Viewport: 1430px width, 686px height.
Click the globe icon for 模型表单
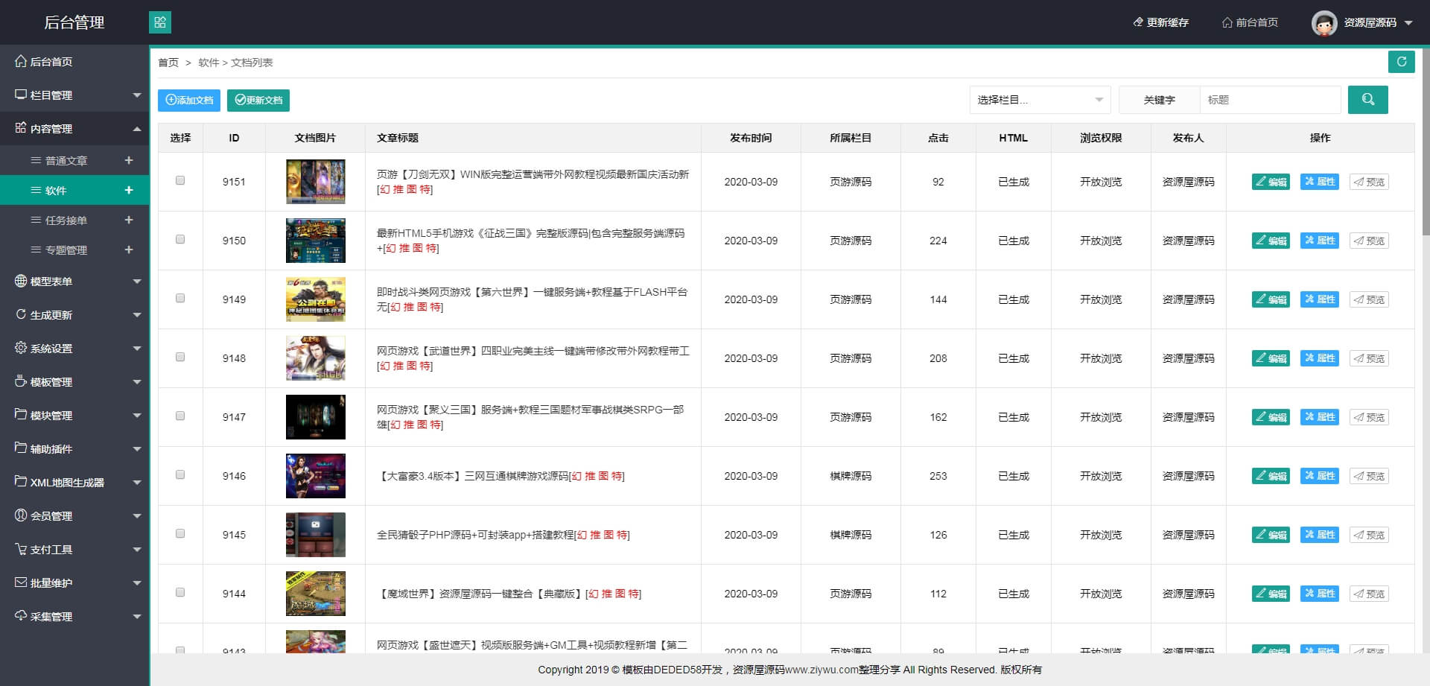point(21,281)
